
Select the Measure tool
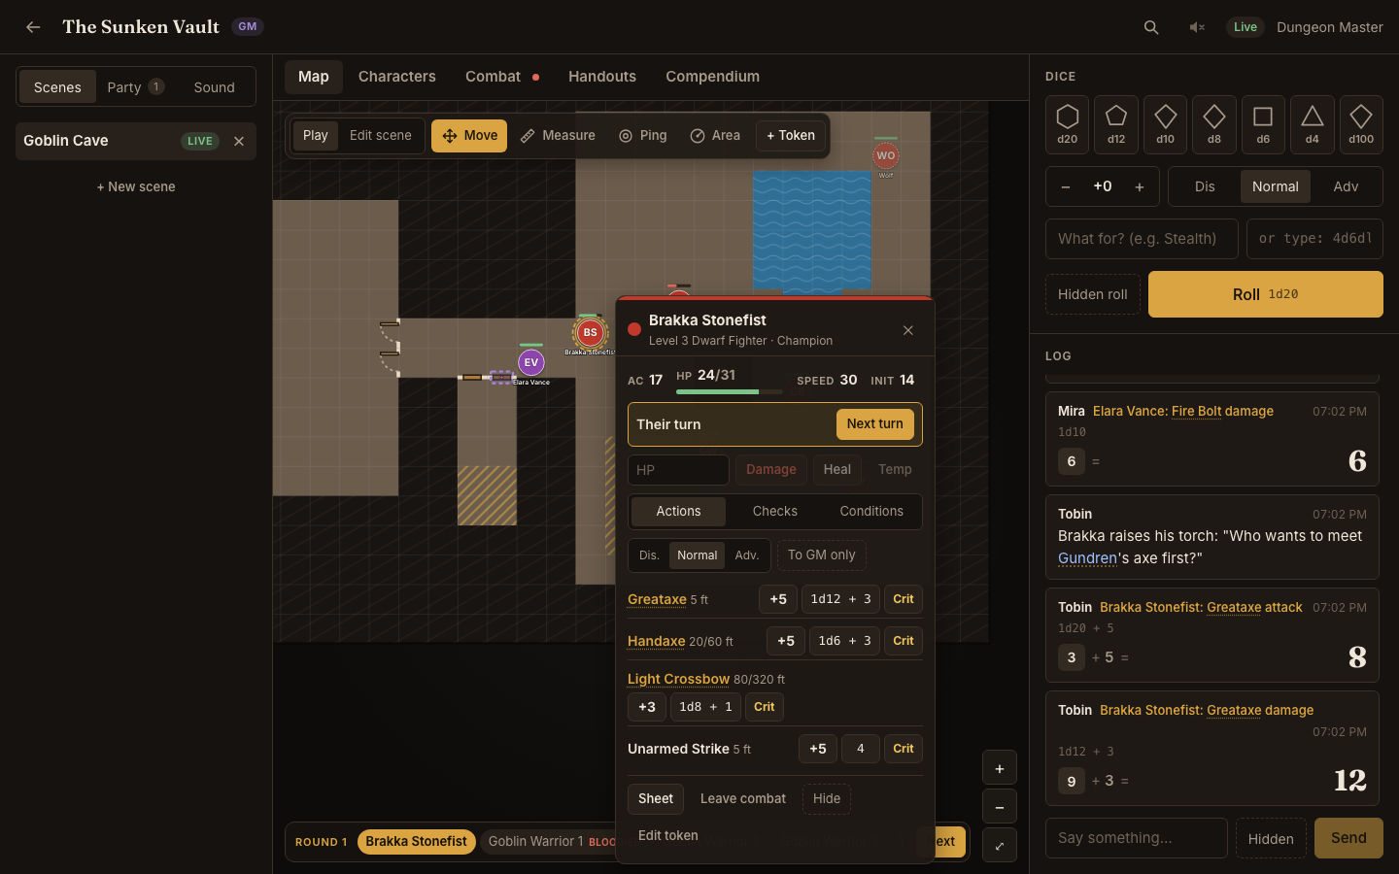click(x=558, y=136)
